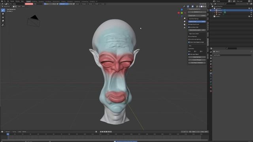
Task: Select the Draw vertex paint tool
Action: point(3,10)
